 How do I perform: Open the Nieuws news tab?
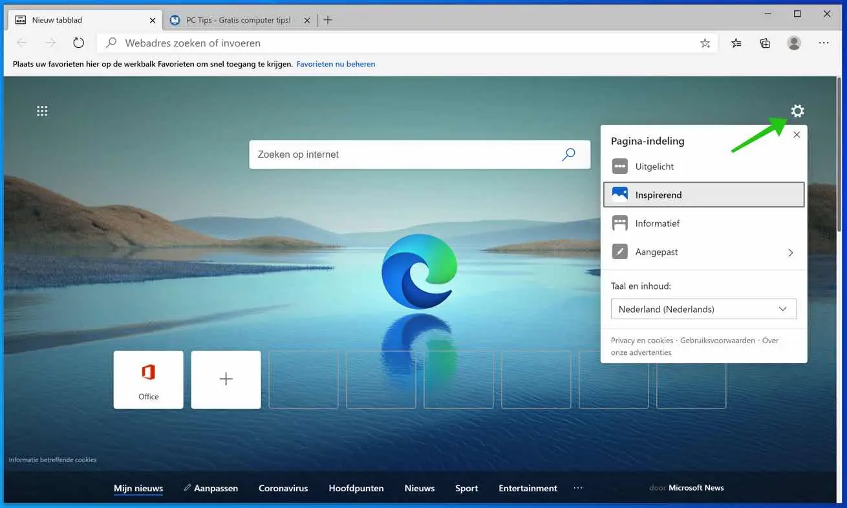tap(420, 489)
